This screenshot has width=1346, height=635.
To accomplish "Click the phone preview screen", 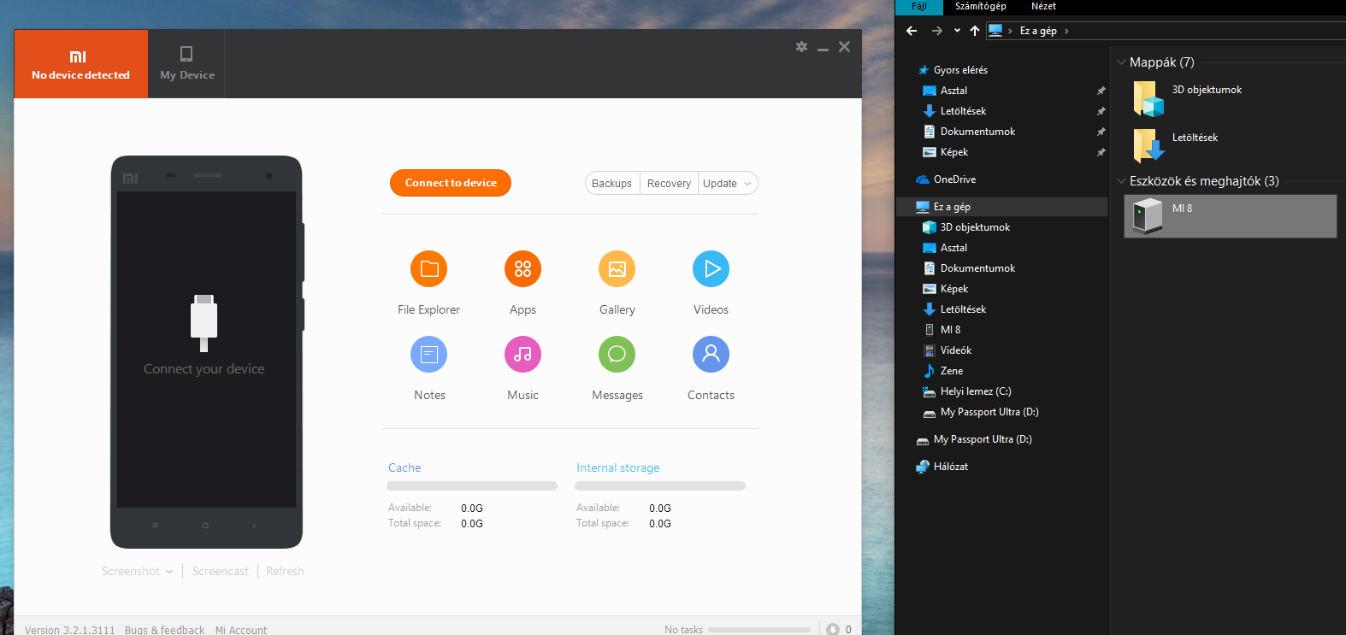I will click(x=206, y=349).
